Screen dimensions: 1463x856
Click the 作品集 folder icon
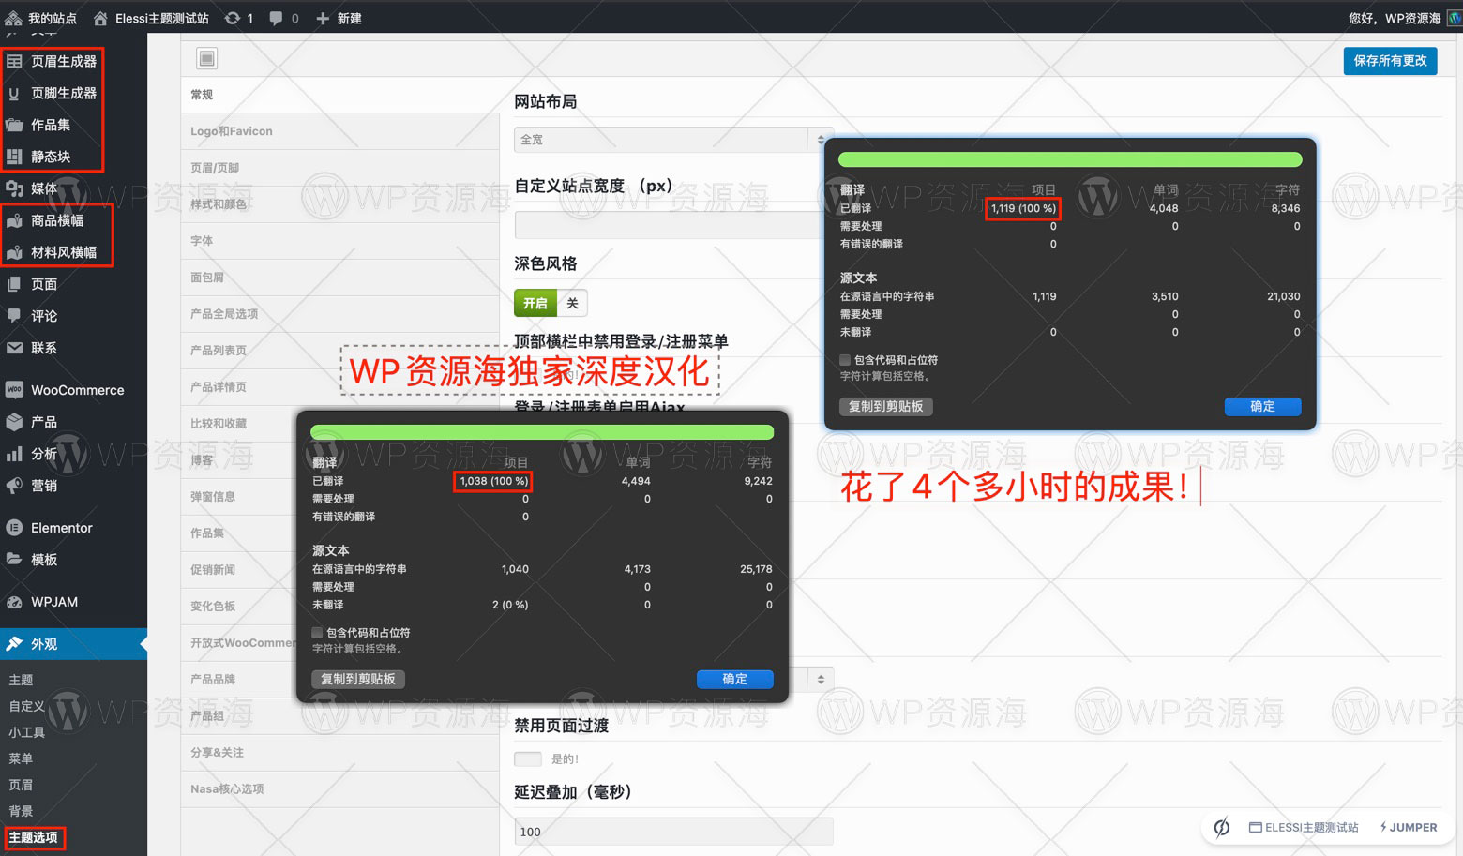coord(14,125)
